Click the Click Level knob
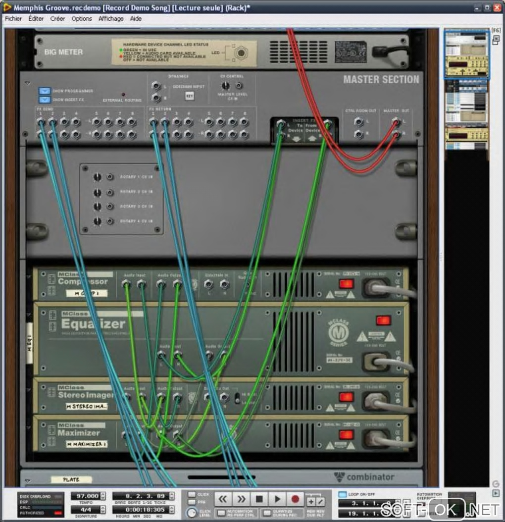505x522 pixels. tap(192, 513)
